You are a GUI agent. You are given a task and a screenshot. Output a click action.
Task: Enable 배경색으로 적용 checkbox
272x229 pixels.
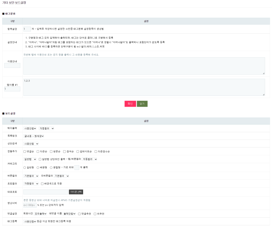[42, 184]
